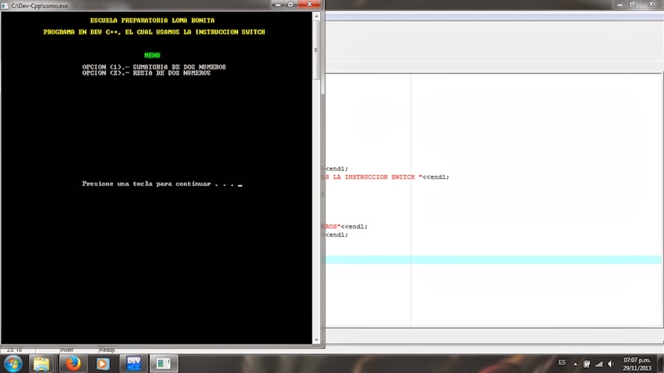Click 'C:\Dev-Cpp\conio.exe' window title
664x373 pixels.
coord(40,6)
